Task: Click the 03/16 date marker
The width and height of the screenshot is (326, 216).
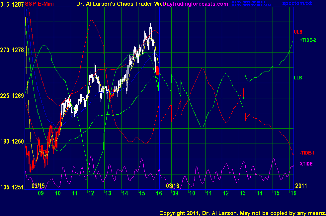Action: [x=173, y=186]
